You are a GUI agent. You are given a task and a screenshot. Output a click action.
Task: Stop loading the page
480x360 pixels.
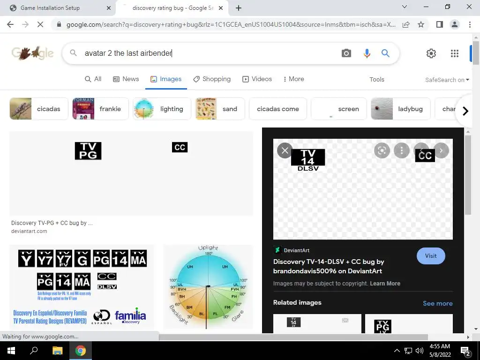tap(40, 24)
